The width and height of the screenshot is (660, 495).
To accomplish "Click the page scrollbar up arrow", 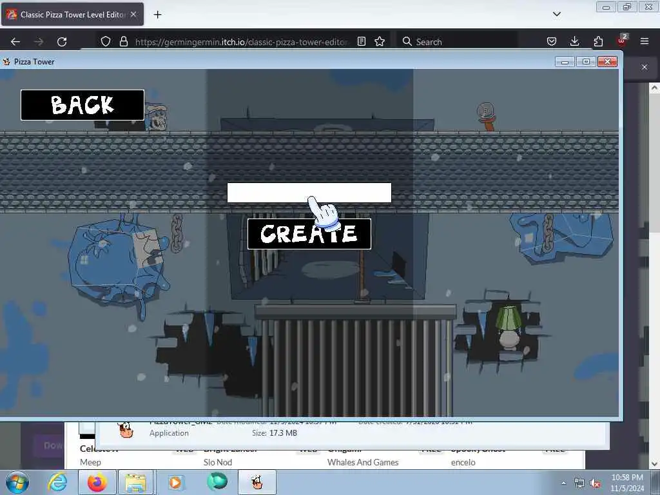I will coord(654,88).
